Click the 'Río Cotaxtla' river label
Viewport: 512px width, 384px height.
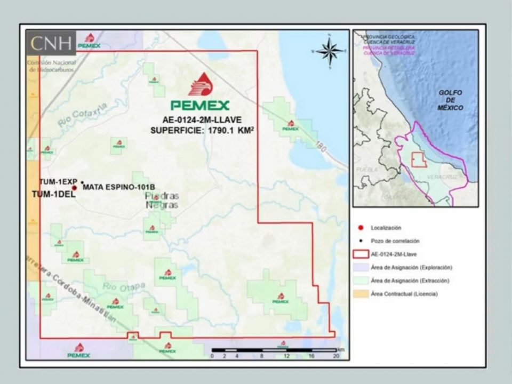click(83, 115)
